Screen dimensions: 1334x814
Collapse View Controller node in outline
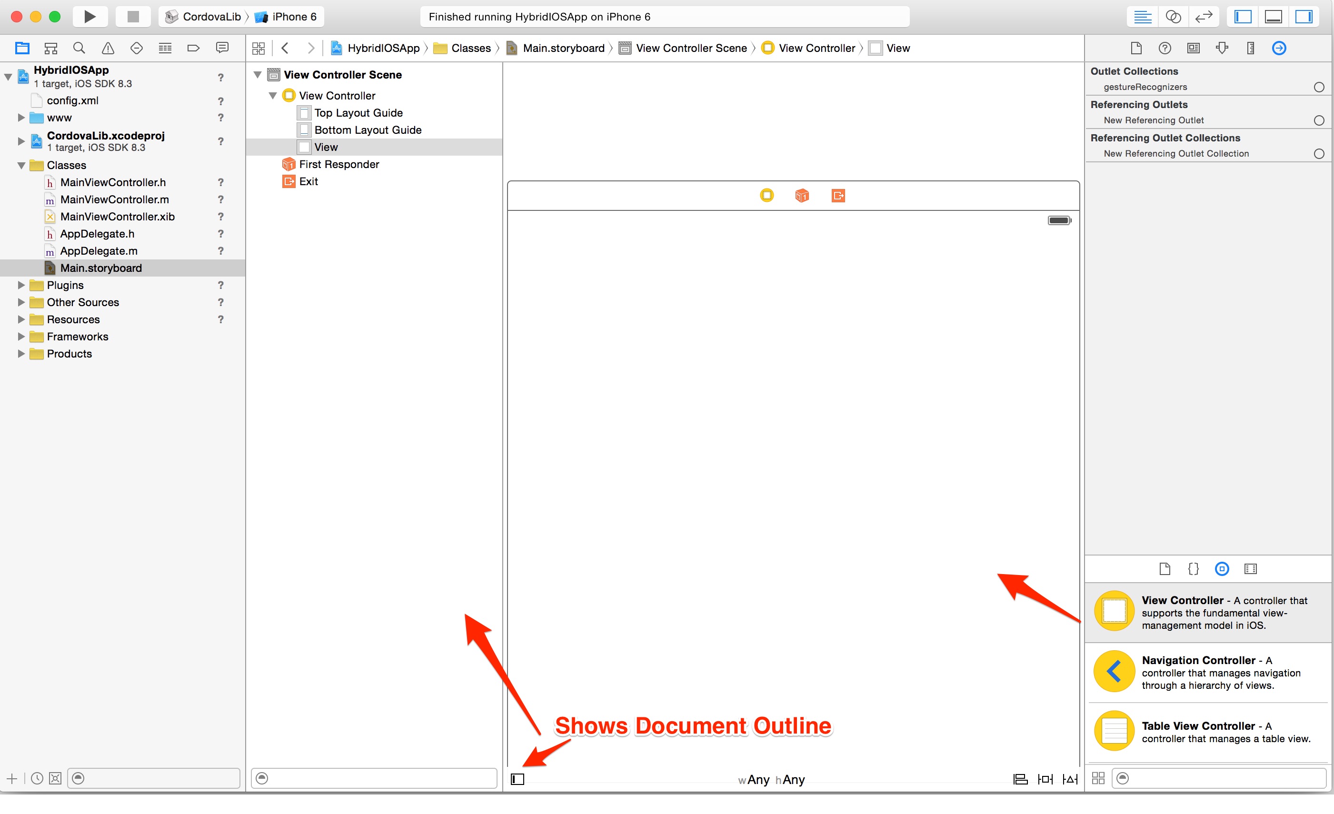point(273,96)
